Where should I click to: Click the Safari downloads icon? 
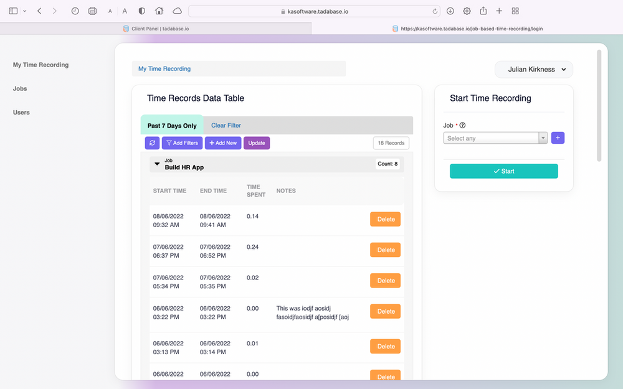[x=449, y=11]
